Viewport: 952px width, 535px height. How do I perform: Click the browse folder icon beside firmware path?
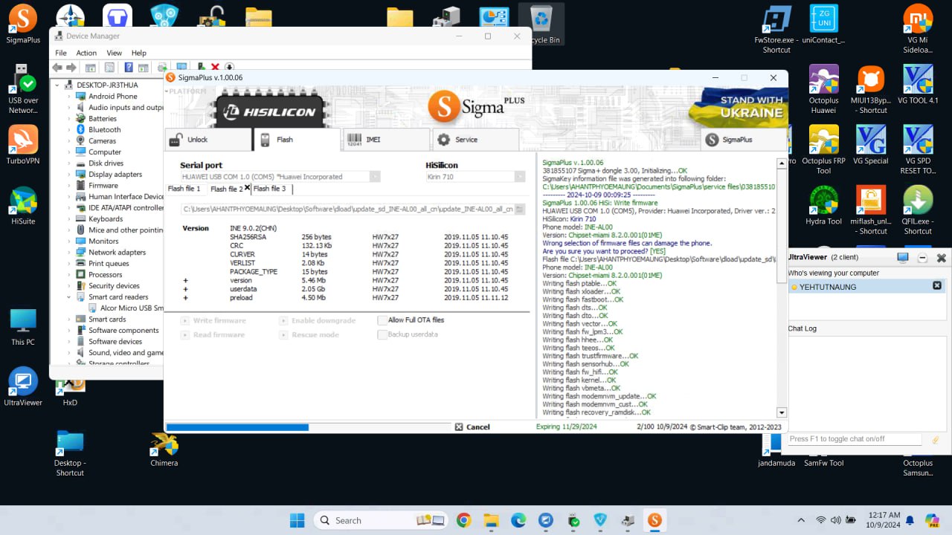tap(520, 210)
